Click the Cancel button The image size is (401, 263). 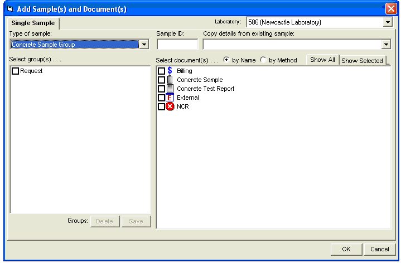379,249
